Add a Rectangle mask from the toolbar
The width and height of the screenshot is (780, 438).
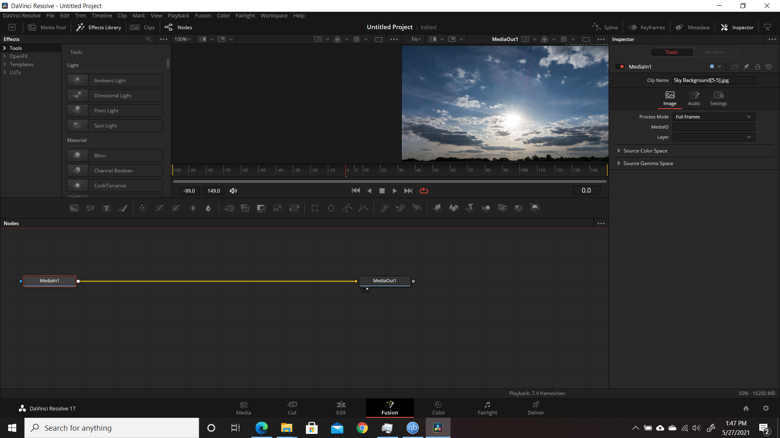pos(315,208)
